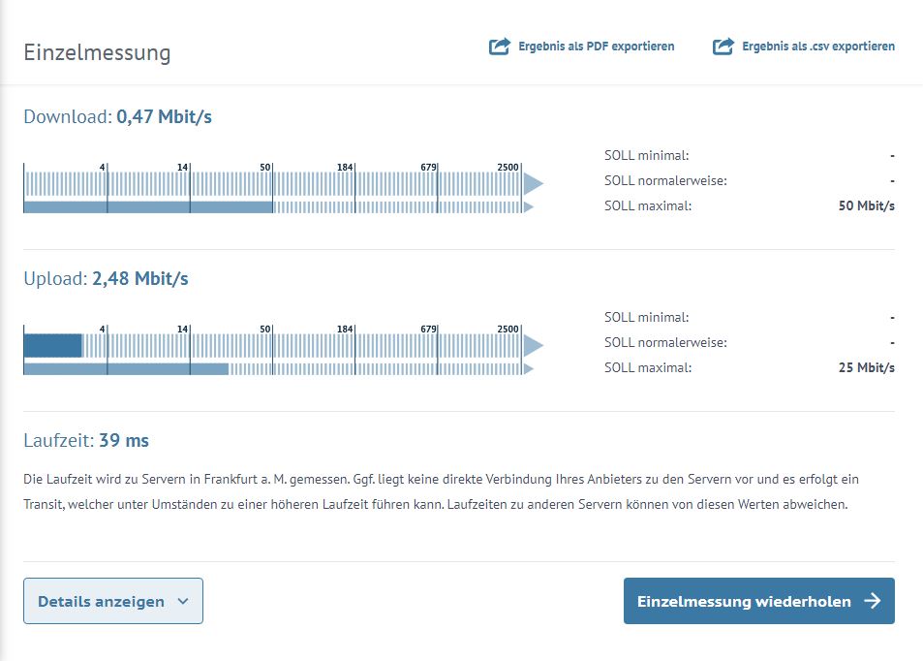Click the 'Details anzeigen' button label
The height and width of the screenshot is (661, 923).
[x=101, y=601]
